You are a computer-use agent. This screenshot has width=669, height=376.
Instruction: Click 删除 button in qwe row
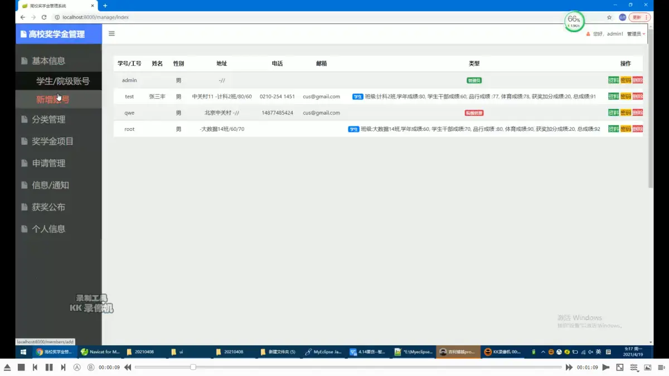637,113
